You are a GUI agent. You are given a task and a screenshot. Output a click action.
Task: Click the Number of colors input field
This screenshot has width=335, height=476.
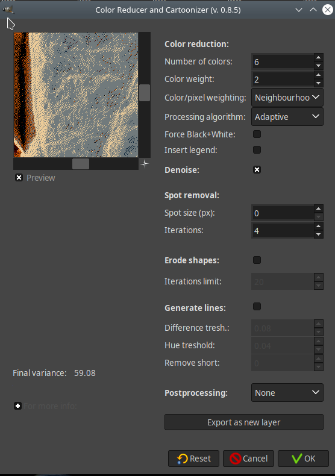[x=283, y=62]
